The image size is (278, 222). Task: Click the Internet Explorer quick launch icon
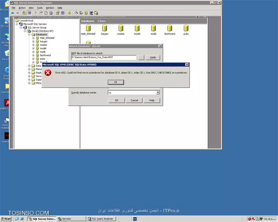point(22,219)
